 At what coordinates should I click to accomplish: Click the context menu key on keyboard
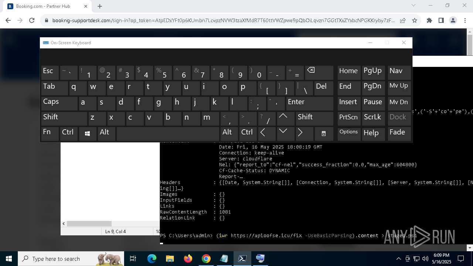tap(324, 133)
